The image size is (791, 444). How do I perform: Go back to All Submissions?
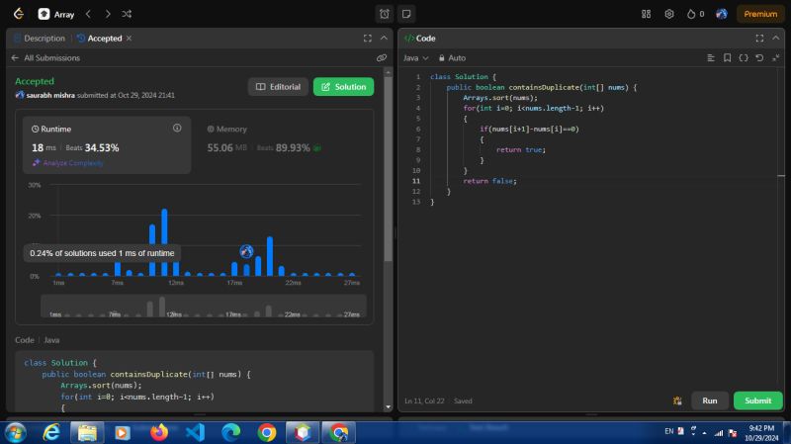pyautogui.click(x=45, y=58)
